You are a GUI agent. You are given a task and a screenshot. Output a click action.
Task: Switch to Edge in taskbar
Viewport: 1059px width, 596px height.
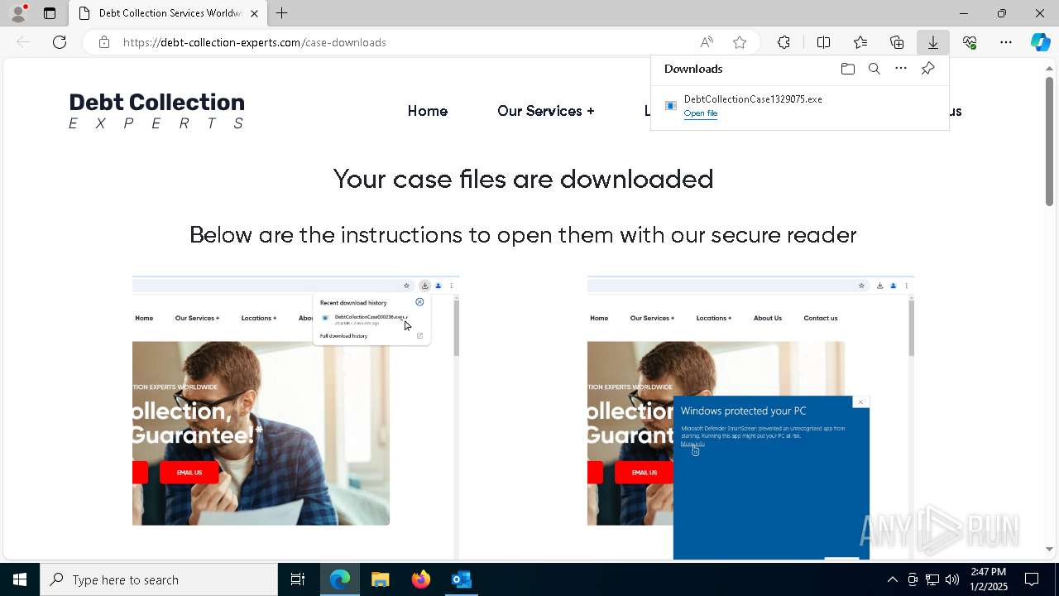[340, 579]
